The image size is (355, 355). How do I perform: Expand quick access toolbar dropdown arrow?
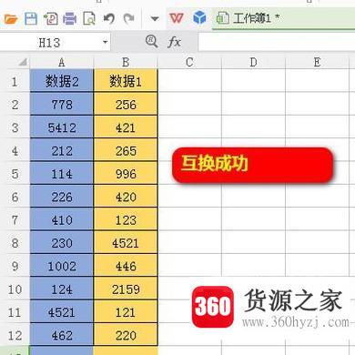[155, 19]
